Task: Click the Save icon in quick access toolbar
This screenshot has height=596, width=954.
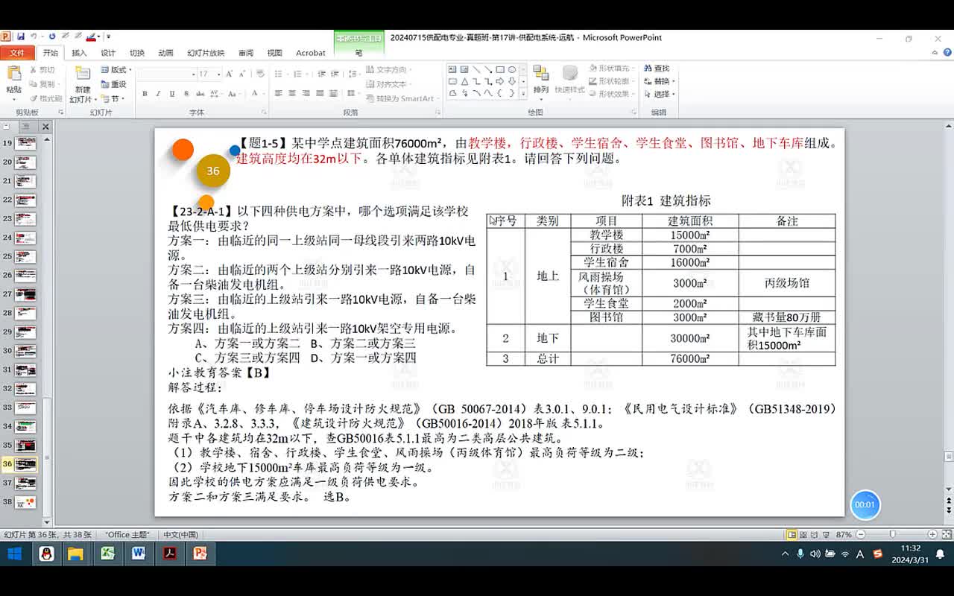Action: click(21, 37)
